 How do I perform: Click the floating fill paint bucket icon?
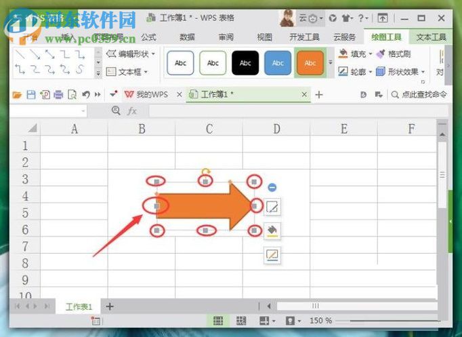pos(272,231)
